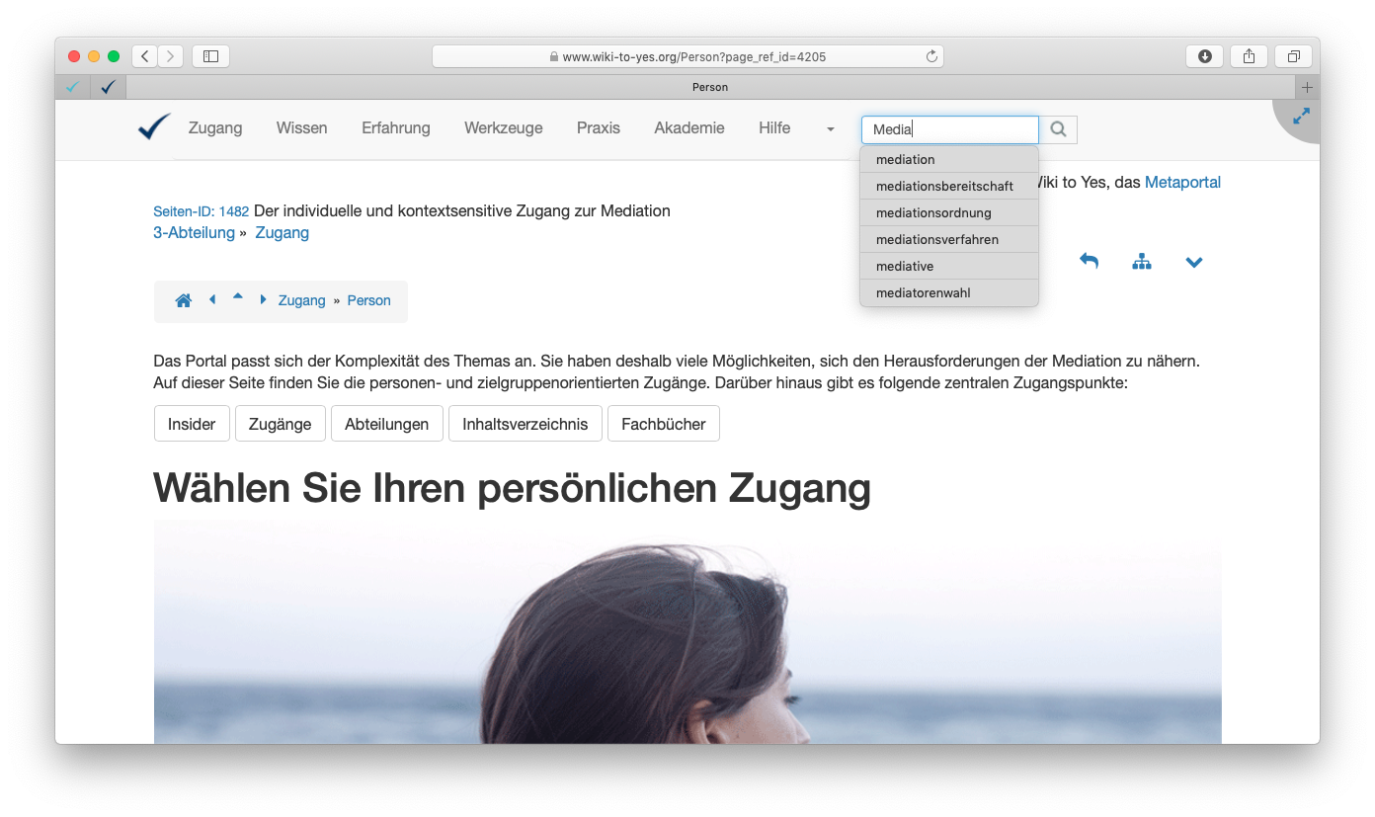This screenshot has height=817, width=1375.
Task: Select the sitemap icon below the search
Action: (1142, 261)
